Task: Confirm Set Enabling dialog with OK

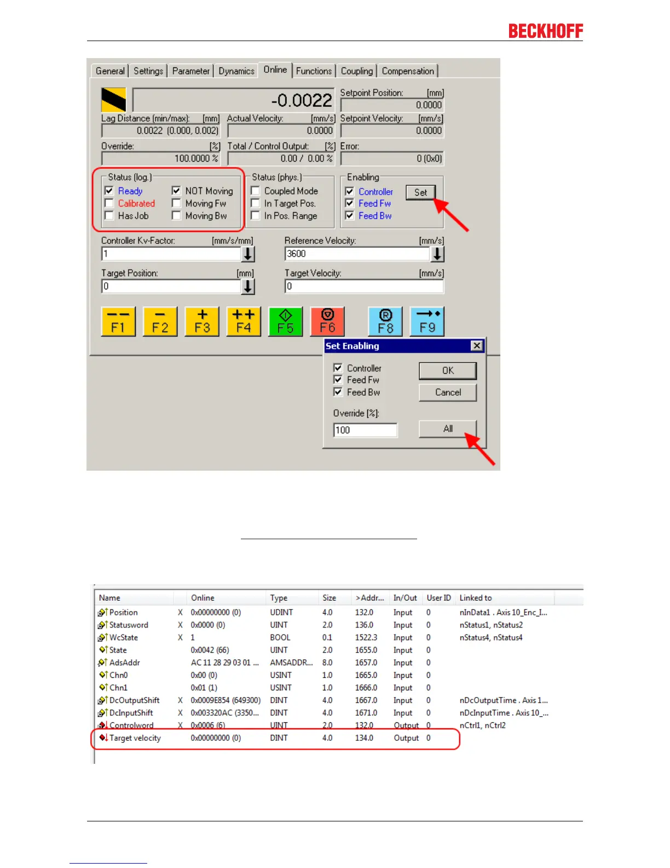Action: 448,370
